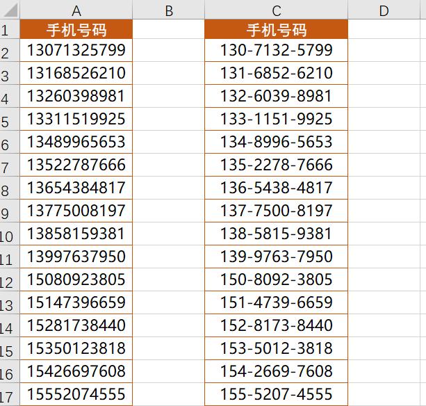The height and width of the screenshot is (406, 426).
Task: Select cell containing 13997637950
Action: (76, 257)
